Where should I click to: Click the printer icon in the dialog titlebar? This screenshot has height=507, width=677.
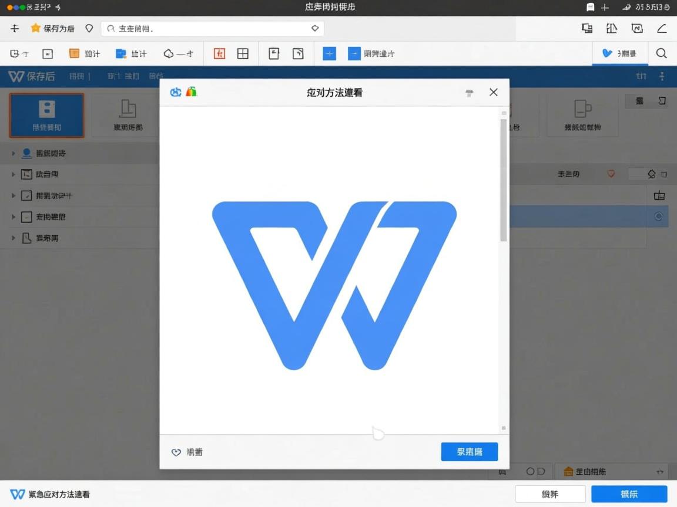click(469, 93)
